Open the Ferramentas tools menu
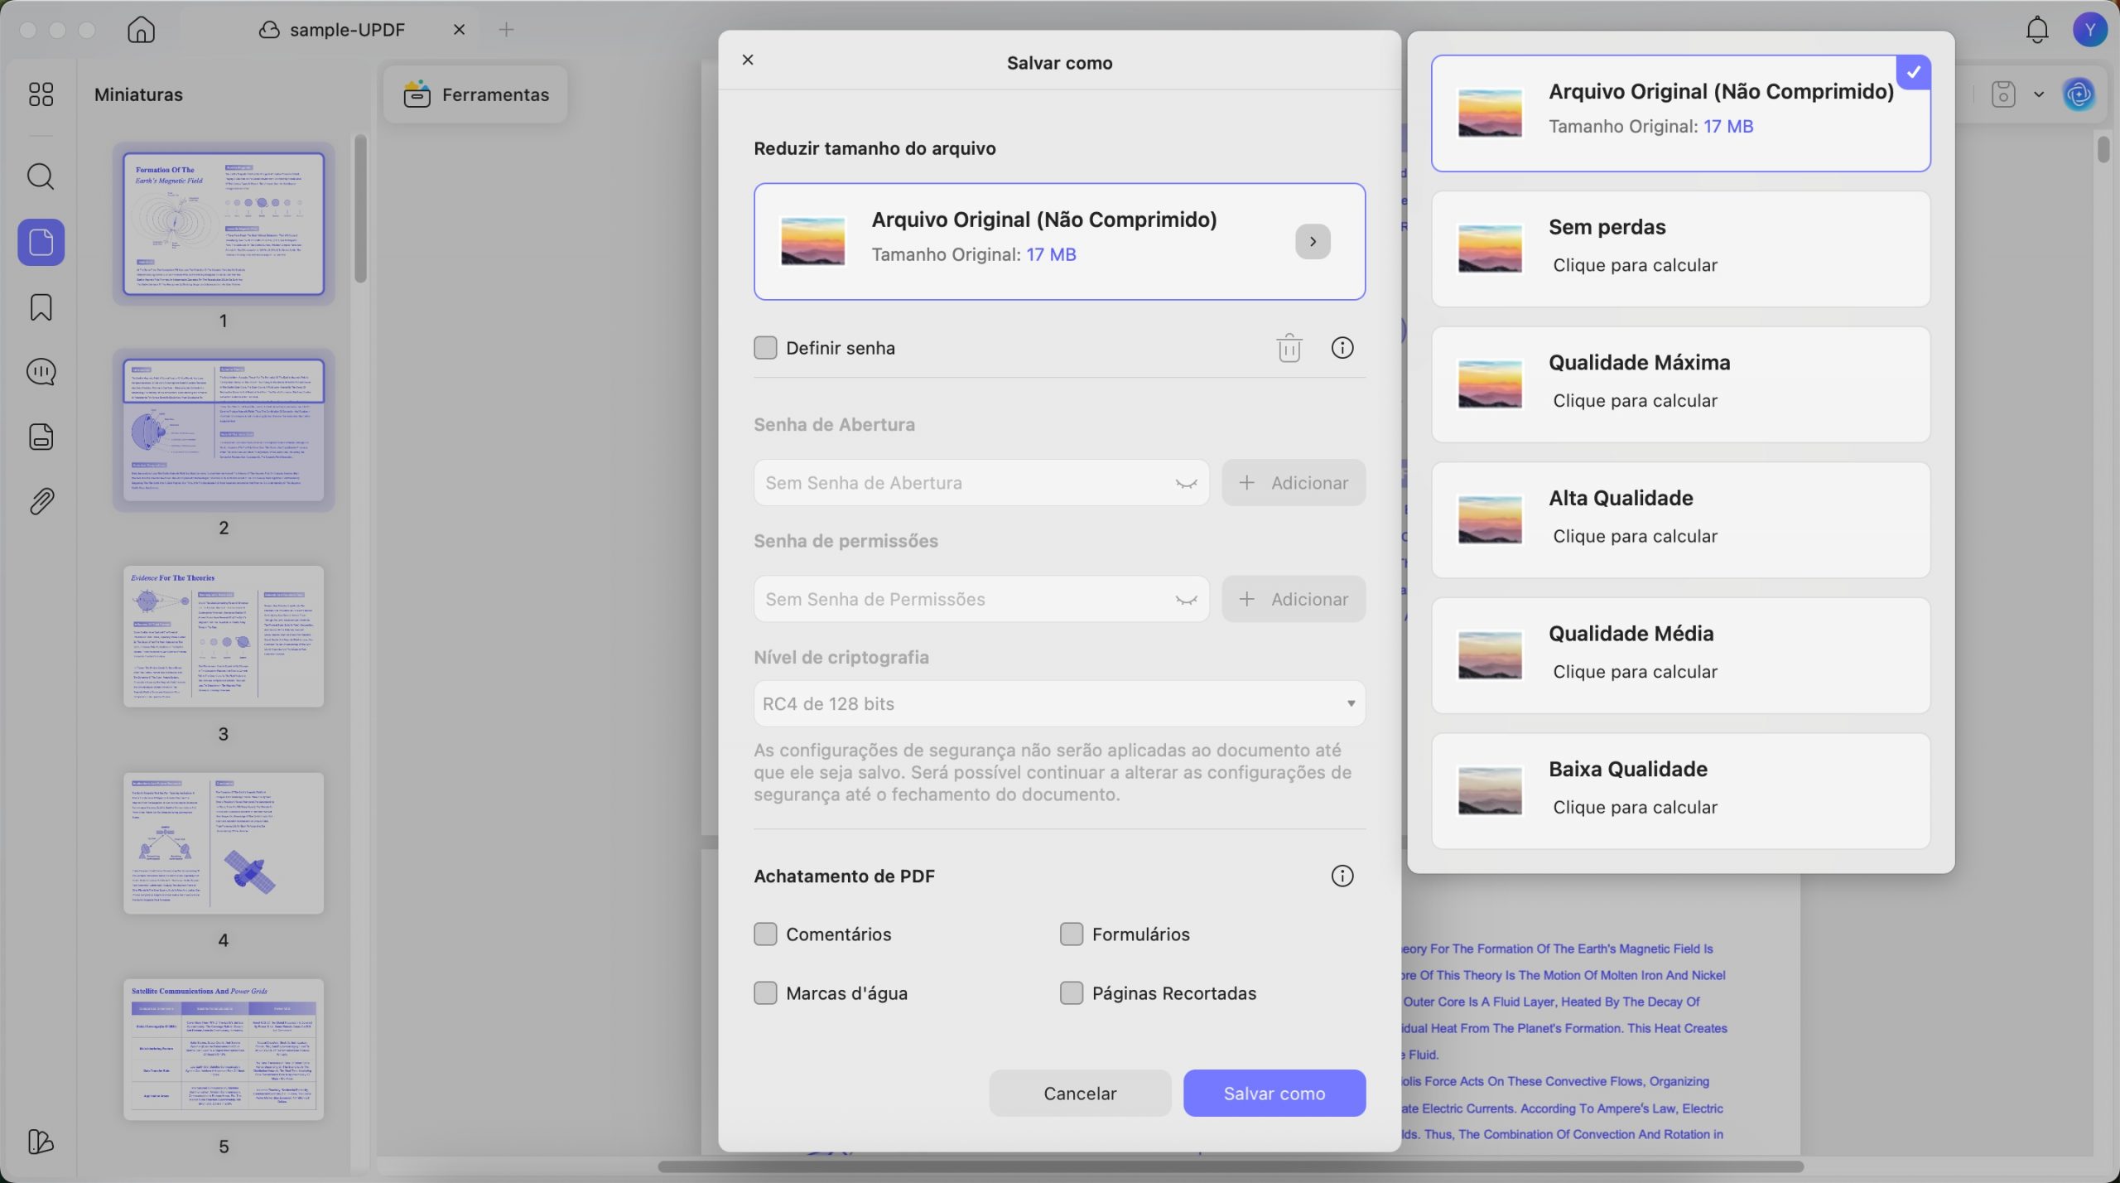Viewport: 2120px width, 1183px height. pyautogui.click(x=476, y=94)
